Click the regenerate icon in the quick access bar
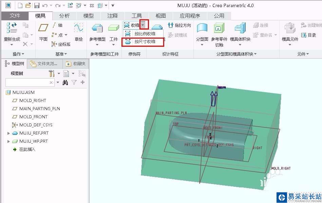322x203 pixels. click(70, 5)
